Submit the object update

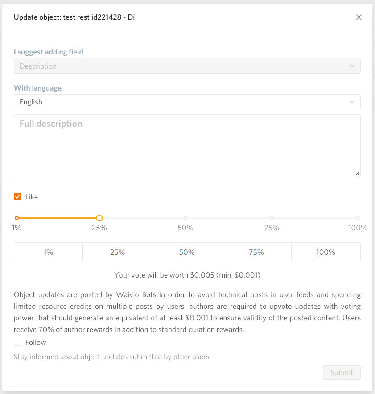click(x=342, y=373)
